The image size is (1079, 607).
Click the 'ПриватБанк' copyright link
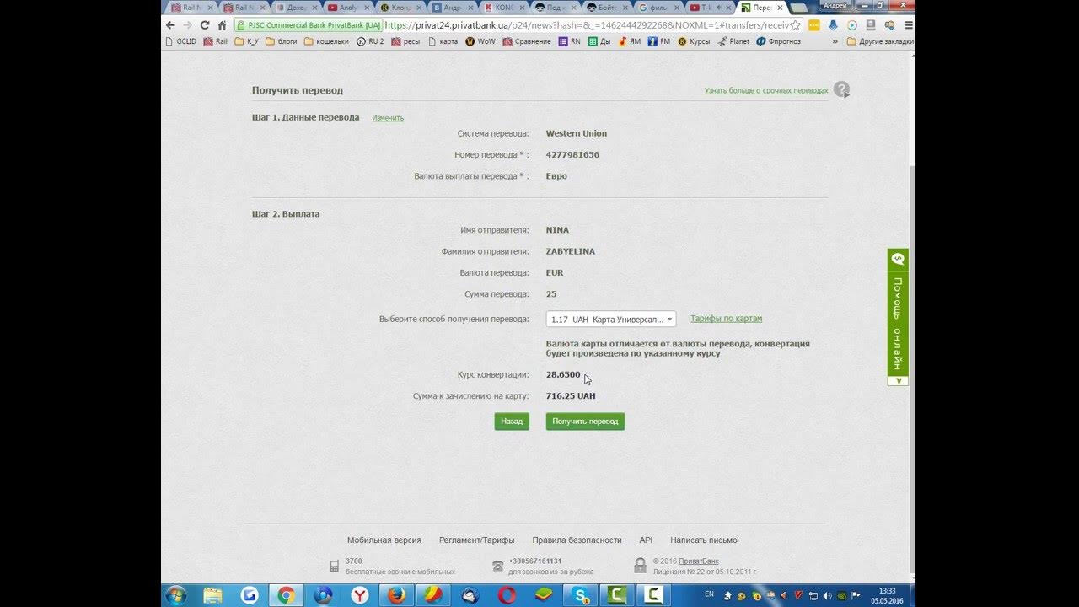click(x=699, y=561)
